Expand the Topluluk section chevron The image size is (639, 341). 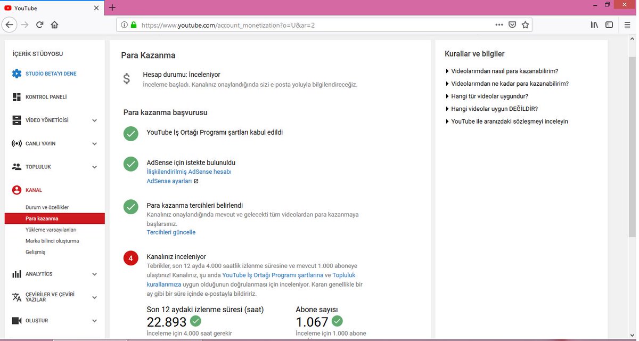95,167
